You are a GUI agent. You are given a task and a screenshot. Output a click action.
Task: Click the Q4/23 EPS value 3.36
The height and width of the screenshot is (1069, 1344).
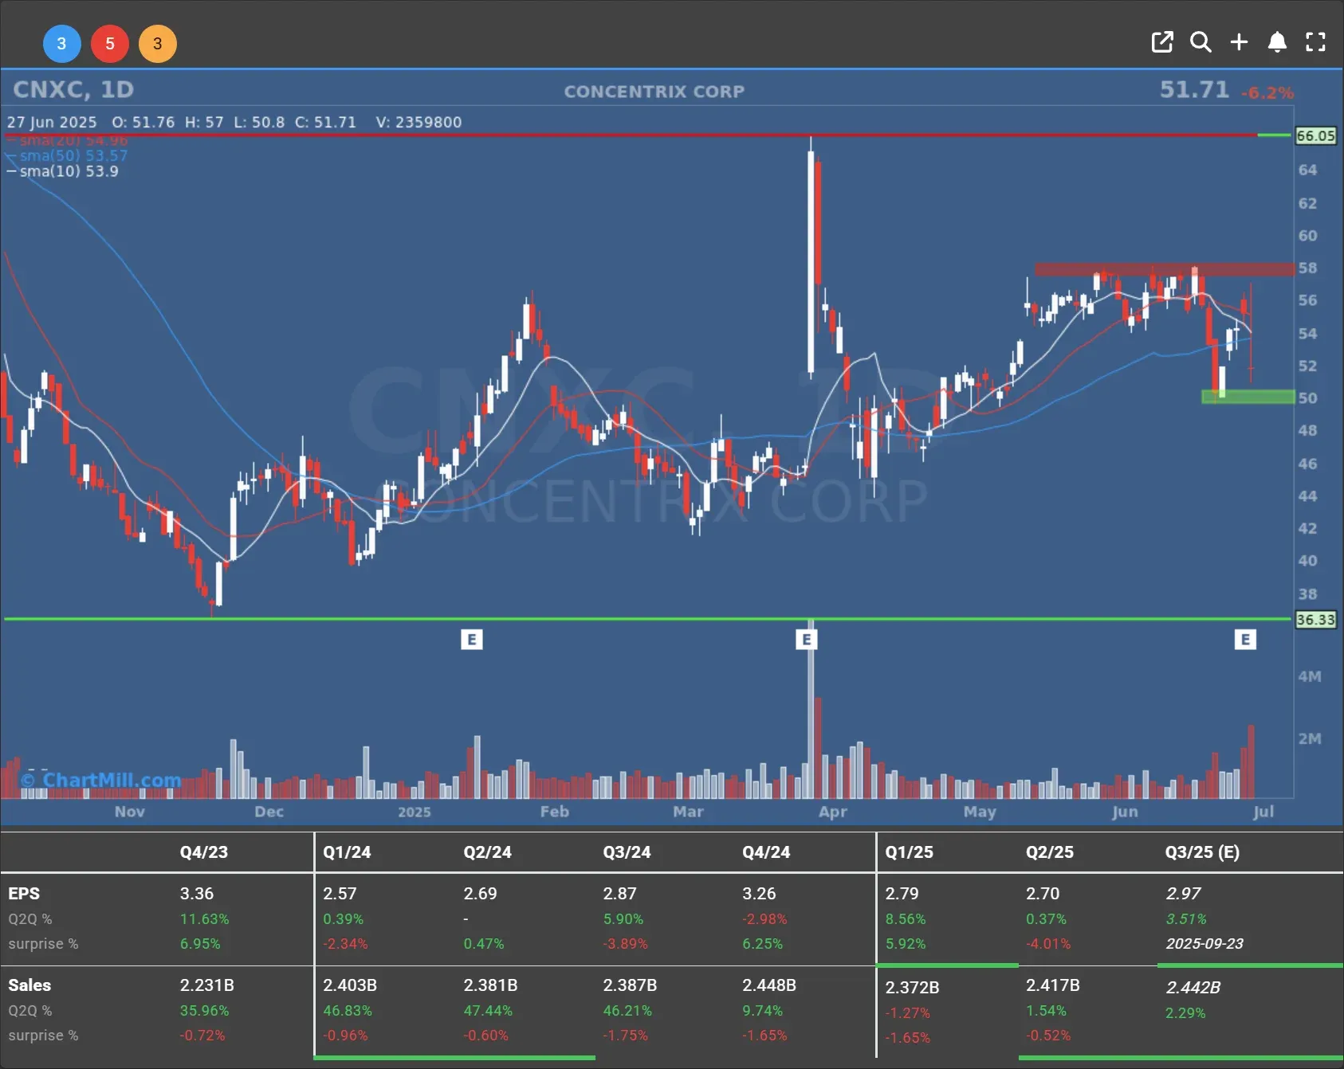[197, 894]
